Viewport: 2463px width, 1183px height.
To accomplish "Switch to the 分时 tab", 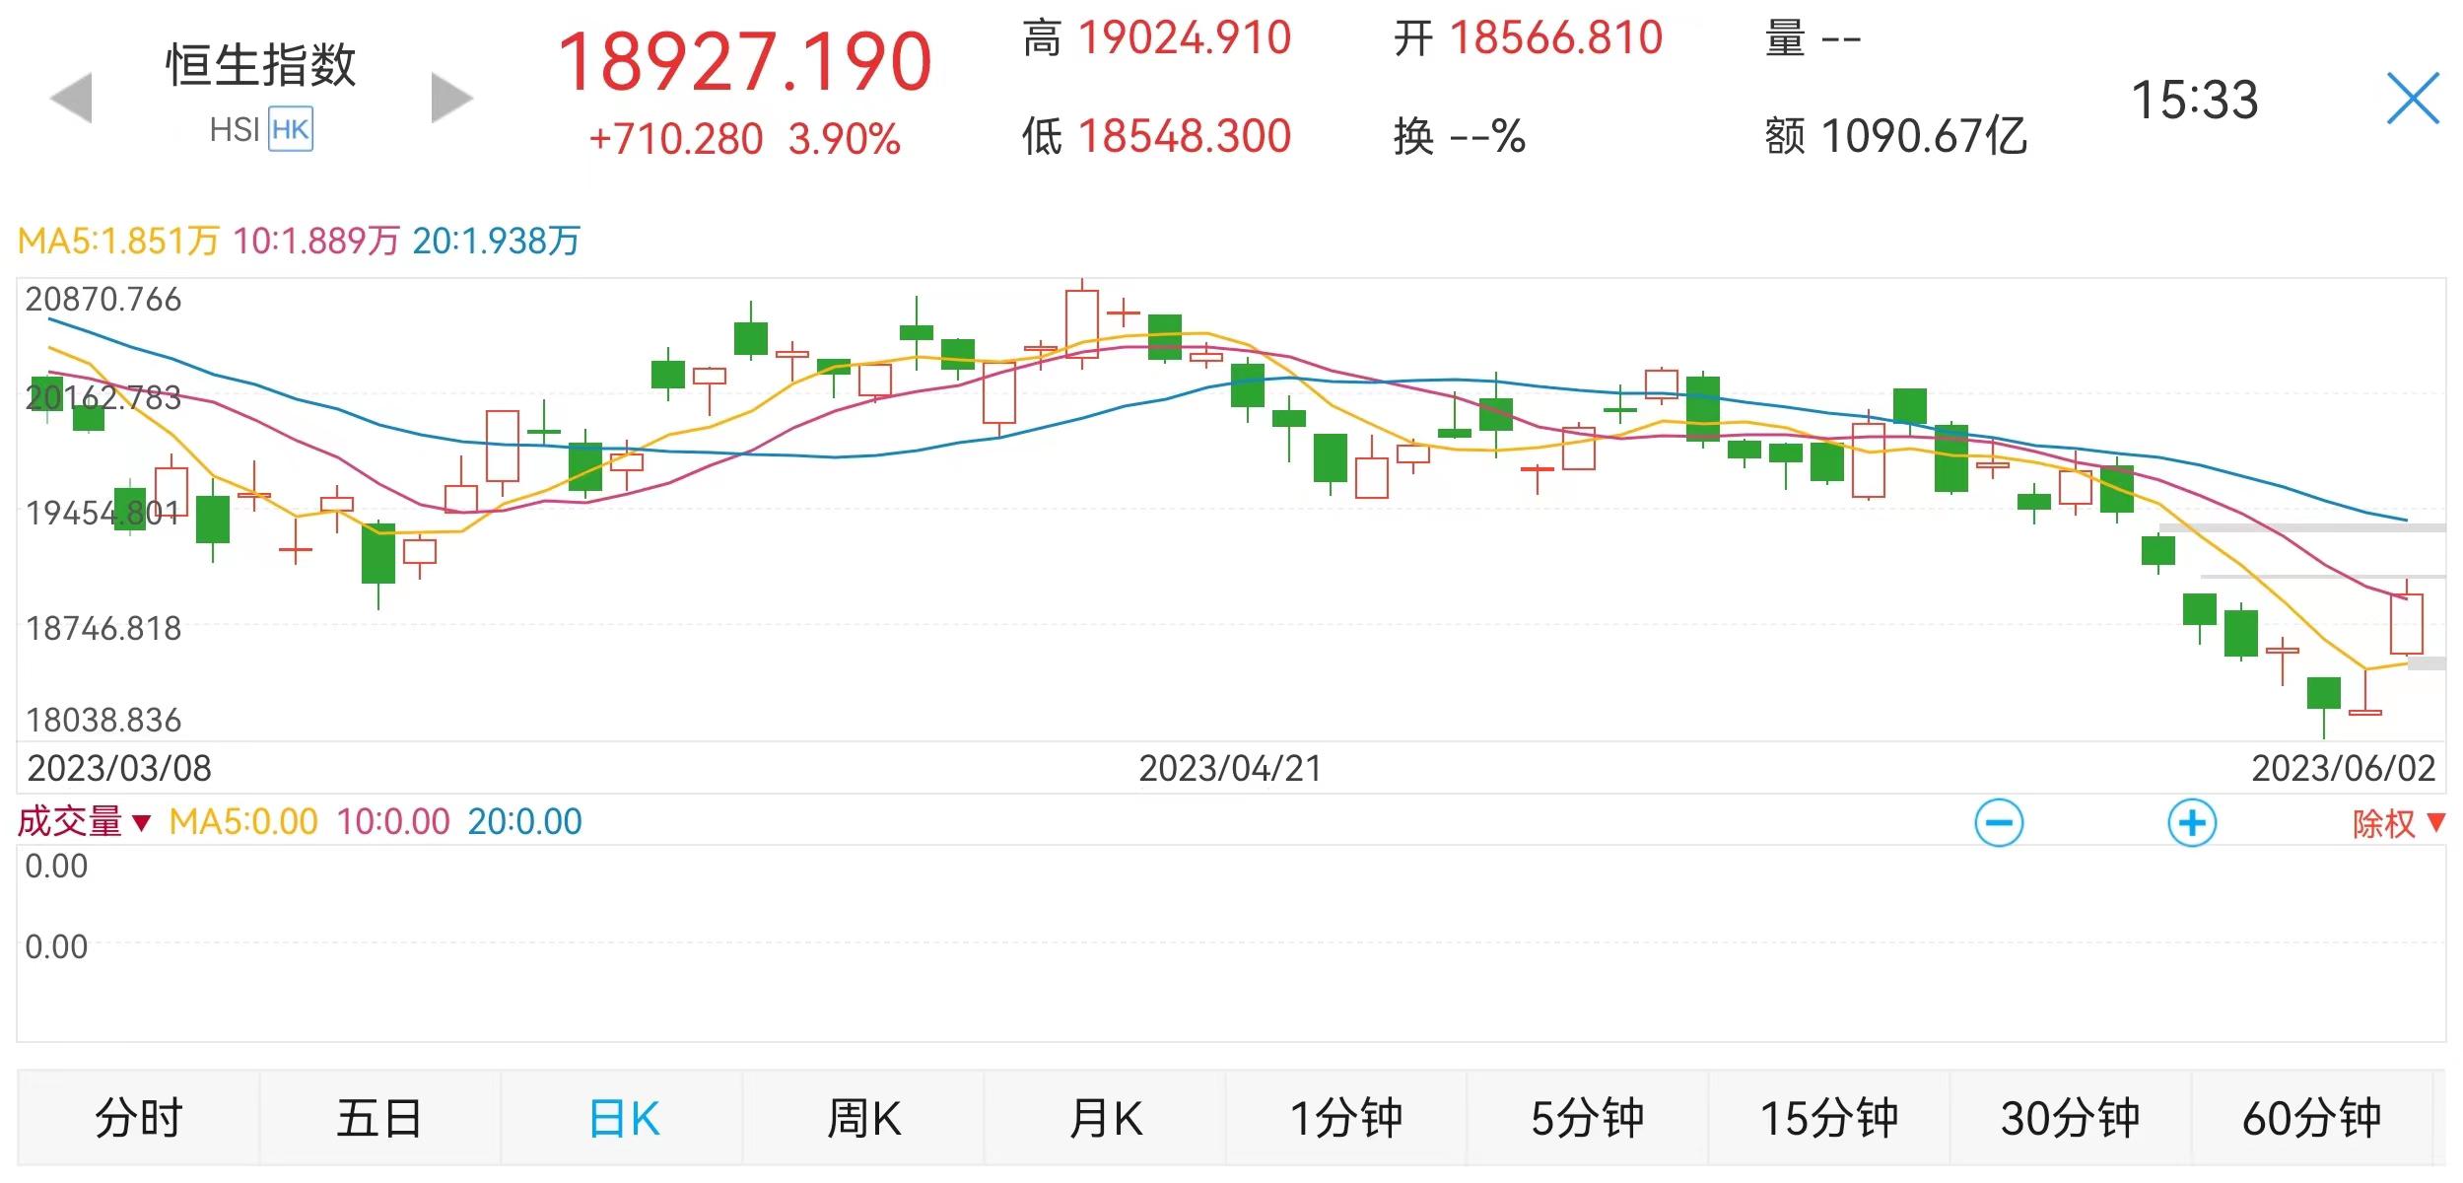I will point(138,1119).
